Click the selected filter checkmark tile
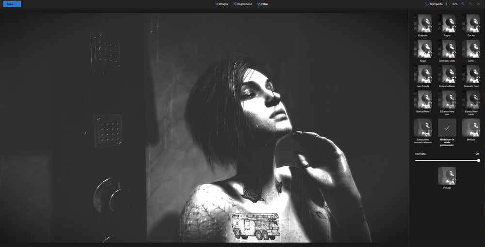The height and width of the screenshot is (247, 485). point(447,128)
